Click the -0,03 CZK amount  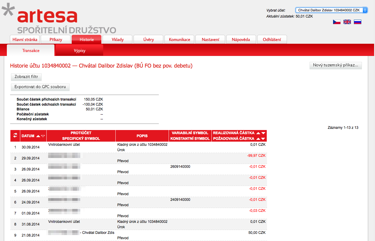coord(257,211)
